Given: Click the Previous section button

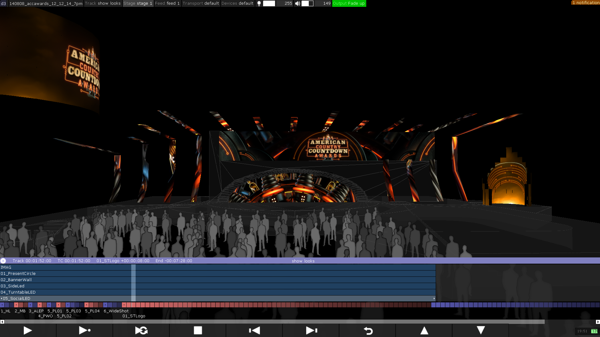Looking at the screenshot, I should click(x=254, y=330).
